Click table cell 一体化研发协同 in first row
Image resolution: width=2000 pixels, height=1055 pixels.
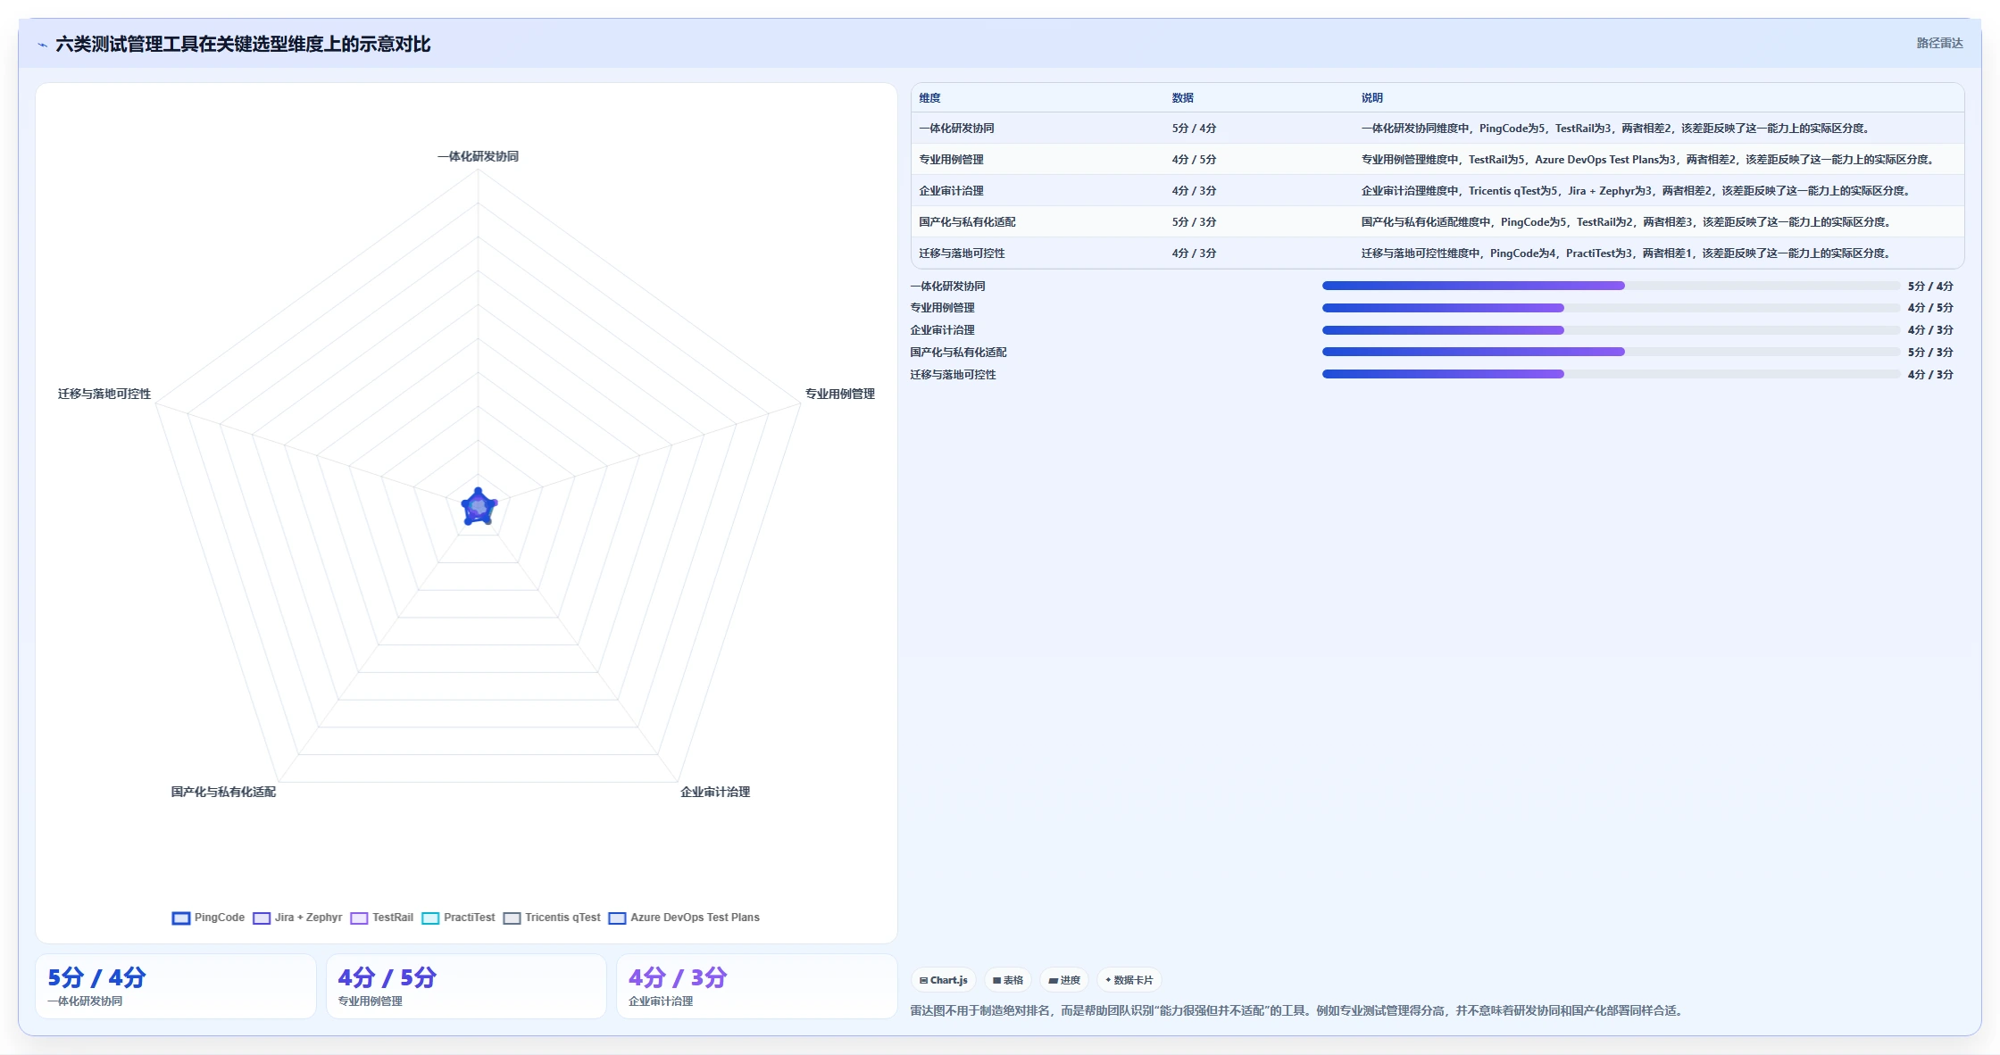(x=956, y=129)
